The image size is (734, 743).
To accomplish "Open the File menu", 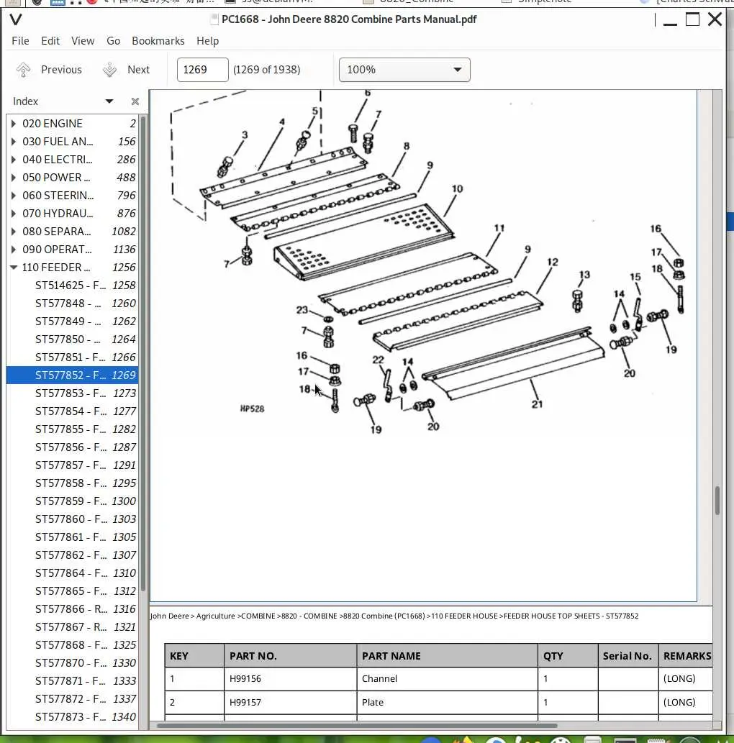I will click(x=20, y=41).
